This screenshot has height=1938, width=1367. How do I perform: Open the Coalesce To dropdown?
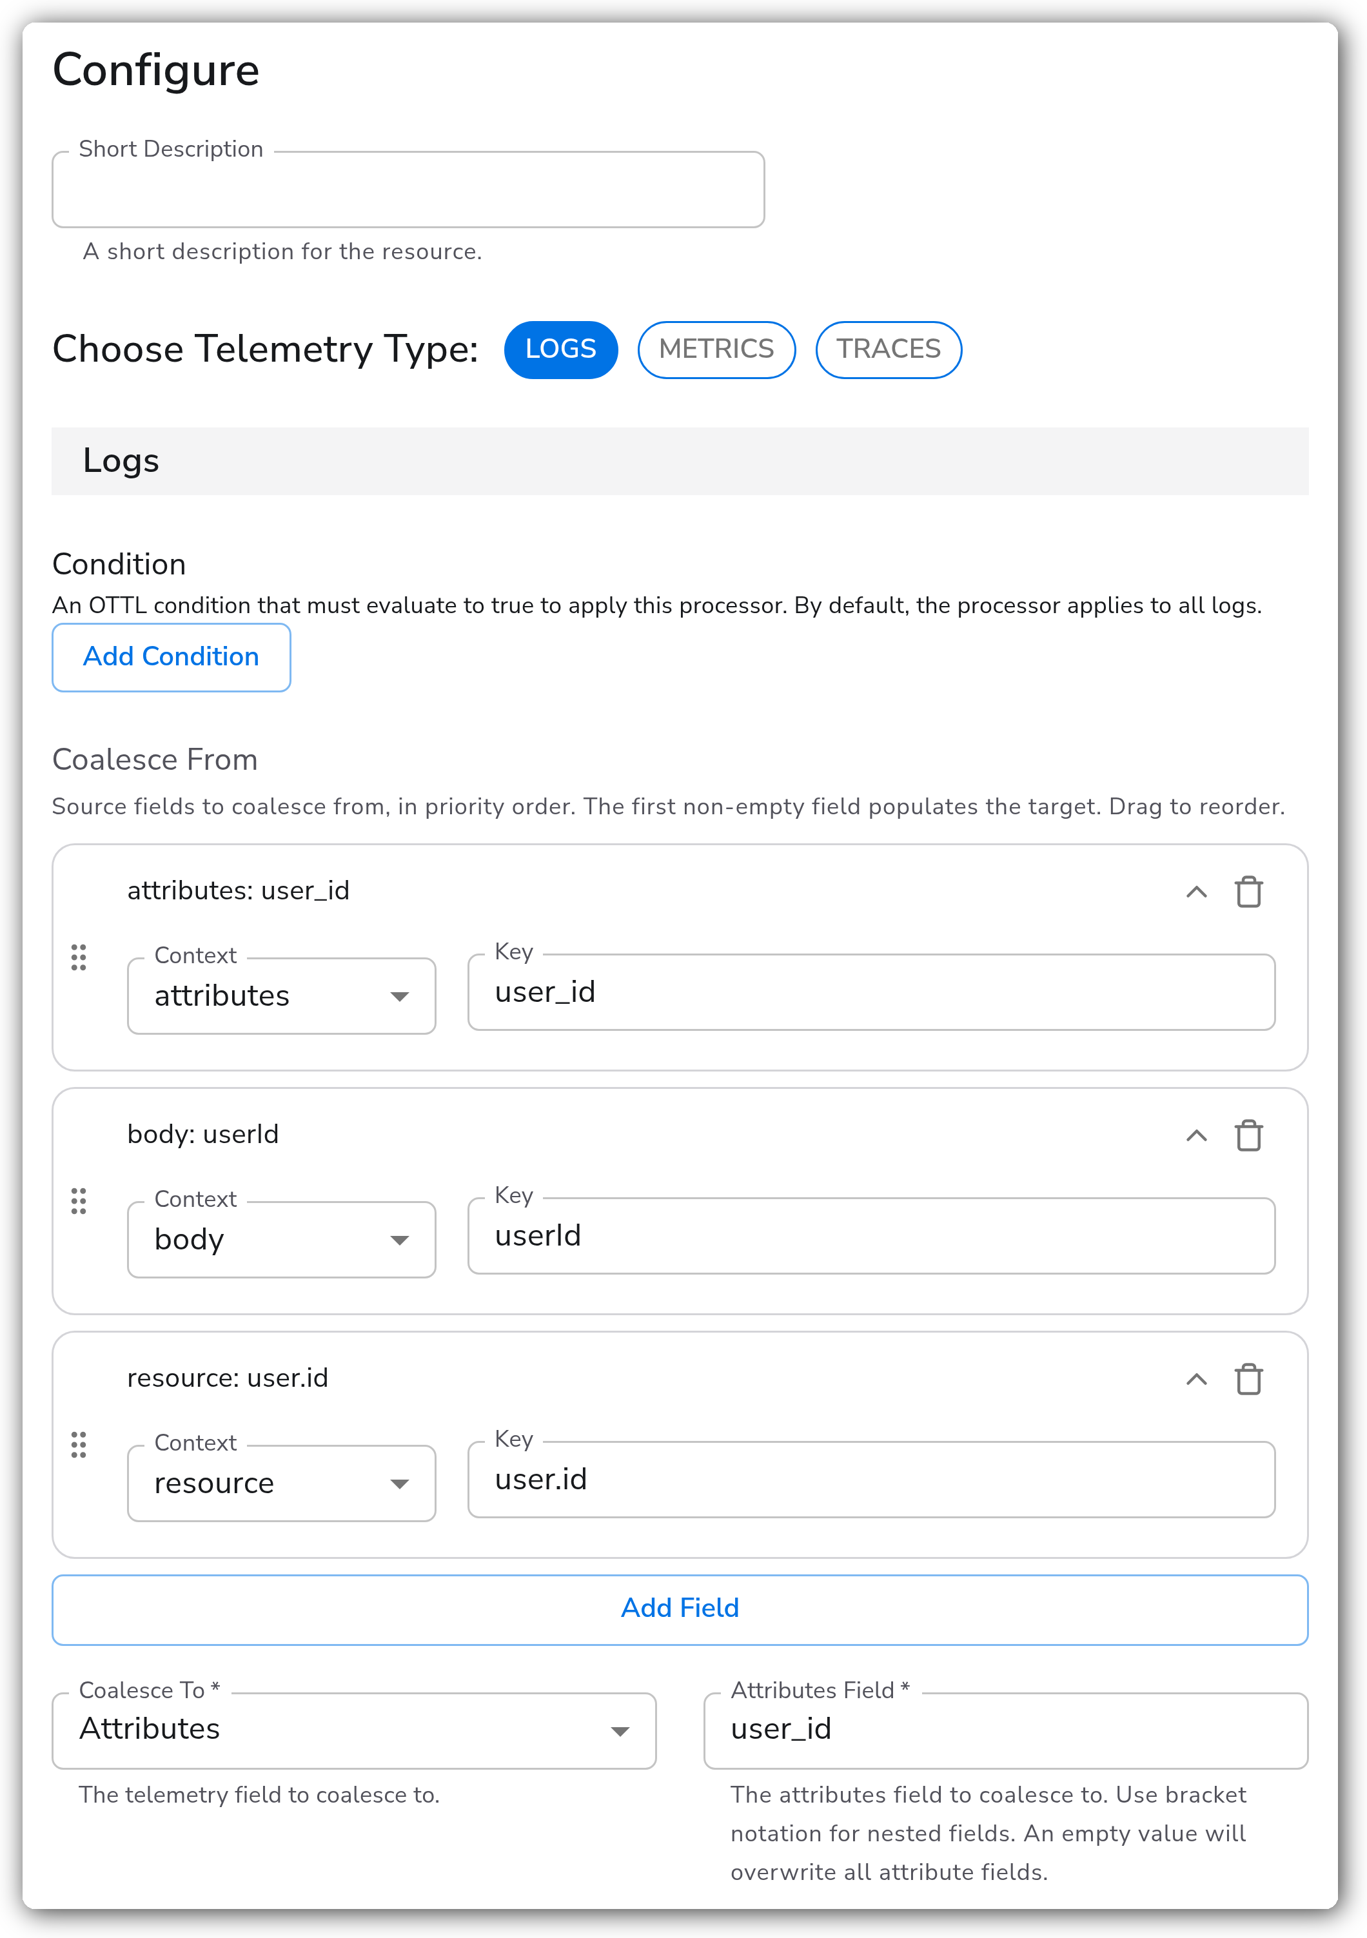click(354, 1730)
